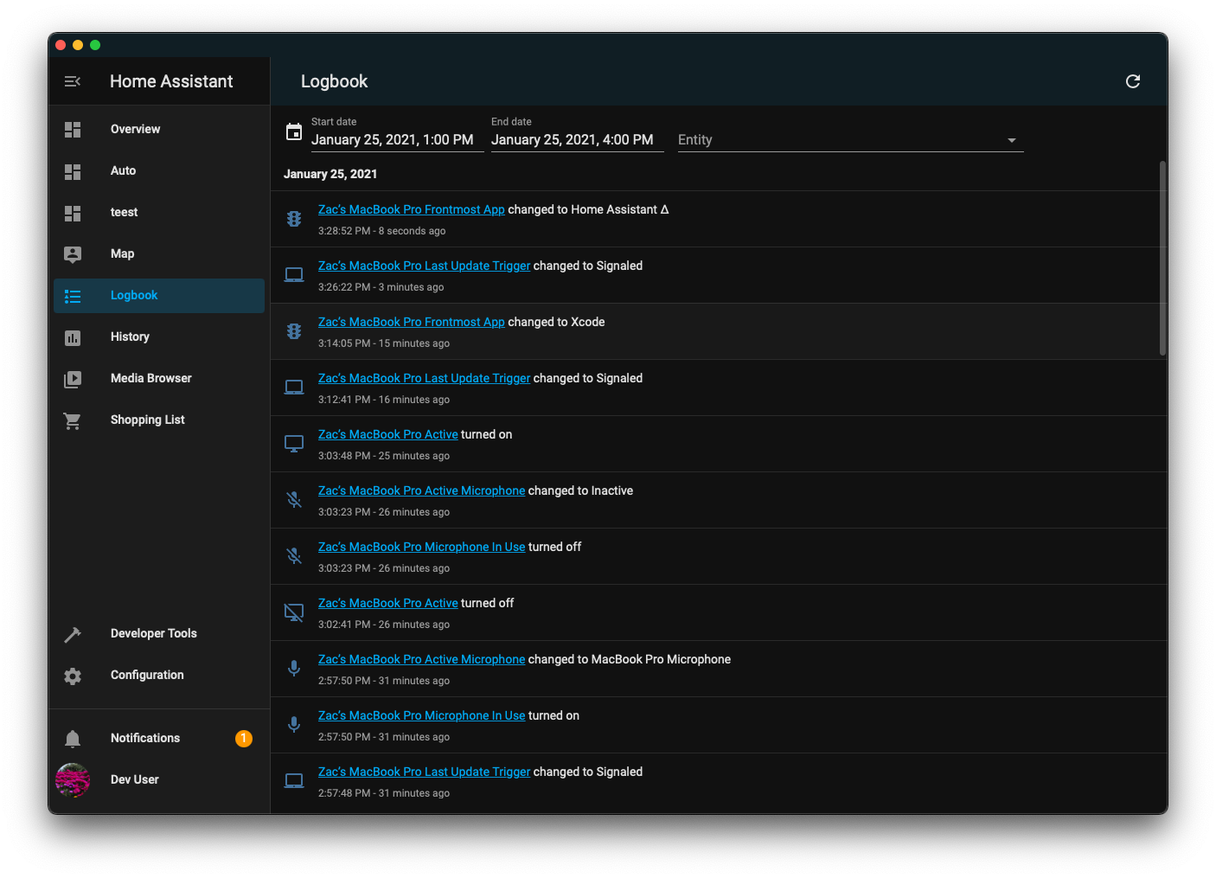The width and height of the screenshot is (1216, 878).
Task: Open Frontmost App link changed to Xcode
Action: tap(411, 322)
